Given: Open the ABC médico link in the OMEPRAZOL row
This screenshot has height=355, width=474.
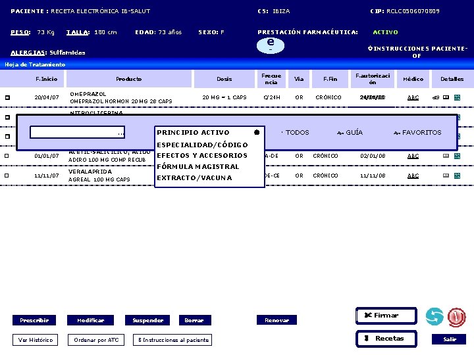Looking at the screenshot, I should pos(413,97).
